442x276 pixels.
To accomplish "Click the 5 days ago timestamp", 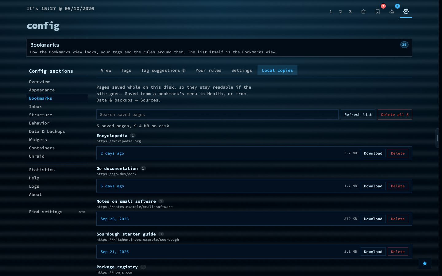I will coord(112,186).
